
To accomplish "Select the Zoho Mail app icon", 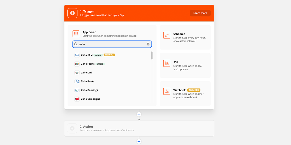I will tap(77, 73).
